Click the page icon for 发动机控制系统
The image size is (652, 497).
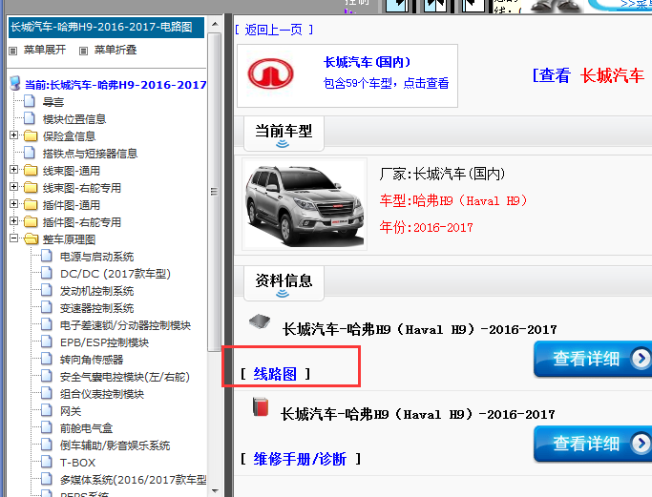[x=47, y=290]
